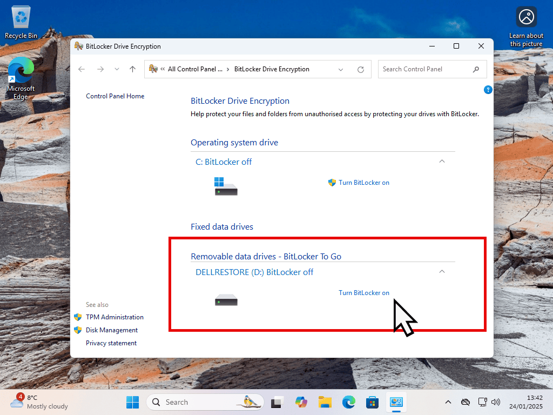The height and width of the screenshot is (415, 553).
Task: Open Control Panel Home link
Action: (115, 96)
